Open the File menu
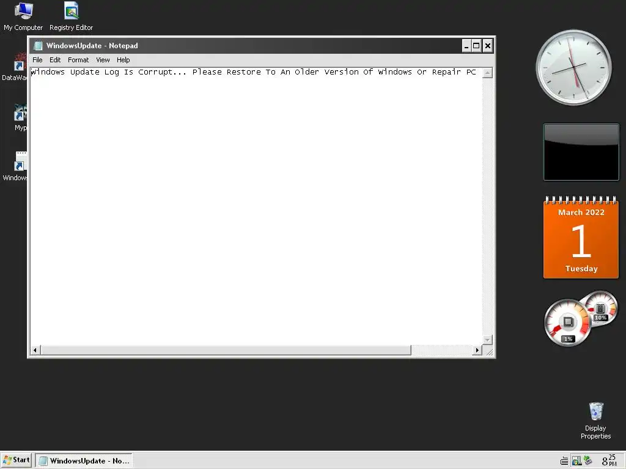Viewport: 626px width, 469px height. 37,60
